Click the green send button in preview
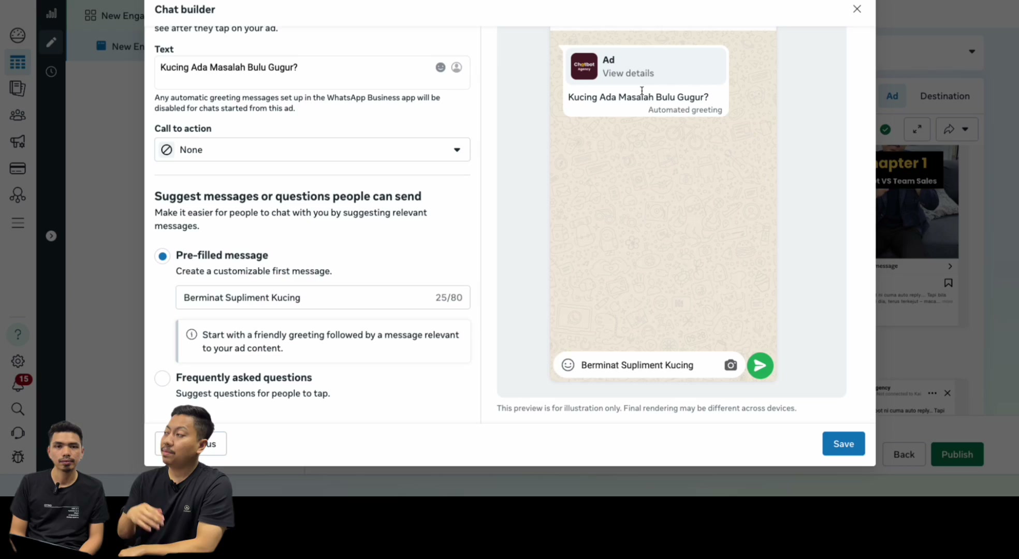 coord(760,365)
